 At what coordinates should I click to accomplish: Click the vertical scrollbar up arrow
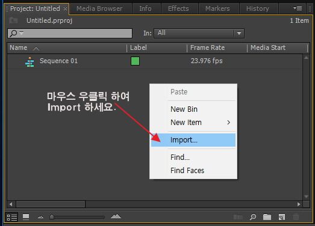[x=306, y=58]
